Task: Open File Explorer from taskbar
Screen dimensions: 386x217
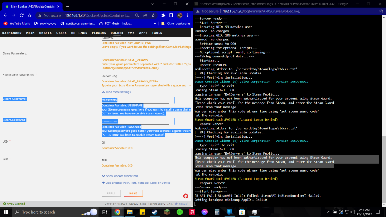Action: click(x=130, y=212)
